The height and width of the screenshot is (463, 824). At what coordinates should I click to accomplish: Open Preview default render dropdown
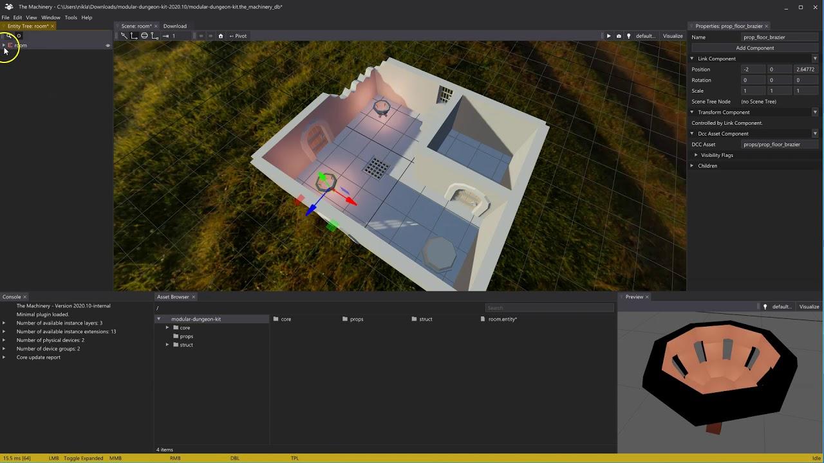pyautogui.click(x=782, y=307)
